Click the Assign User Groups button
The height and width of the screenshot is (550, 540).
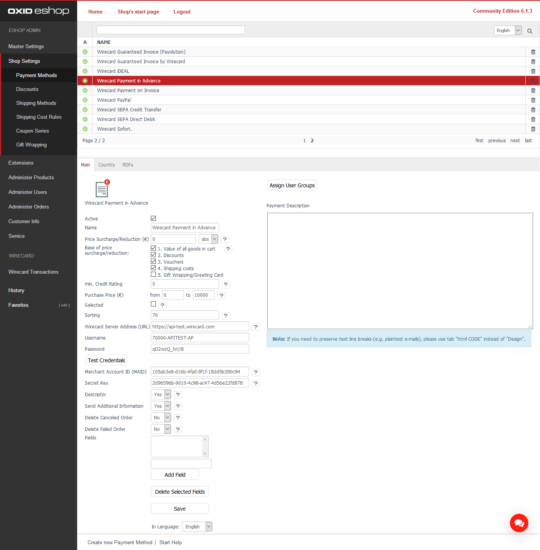pyautogui.click(x=292, y=185)
